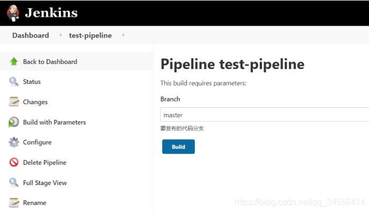Open Dashboard from the breadcrumb
This screenshot has width=369, height=221.
(x=31, y=35)
